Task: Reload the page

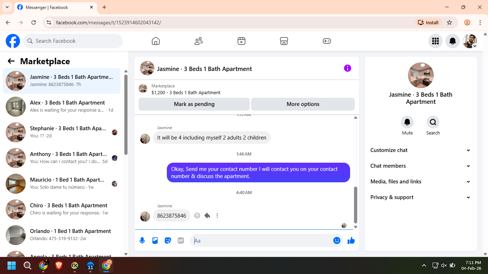Action: tap(34, 22)
